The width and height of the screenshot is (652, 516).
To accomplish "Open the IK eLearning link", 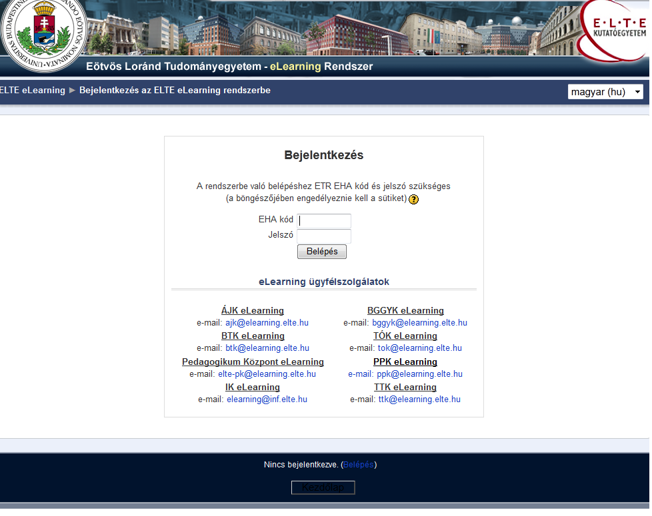I will tap(253, 387).
